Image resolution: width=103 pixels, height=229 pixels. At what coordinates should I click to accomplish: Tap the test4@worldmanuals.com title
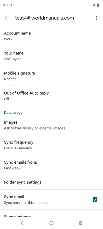44,18
